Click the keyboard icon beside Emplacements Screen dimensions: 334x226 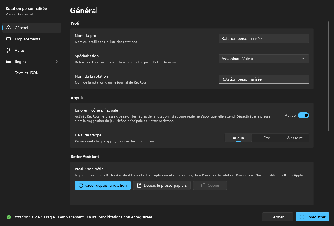[x=8, y=39]
